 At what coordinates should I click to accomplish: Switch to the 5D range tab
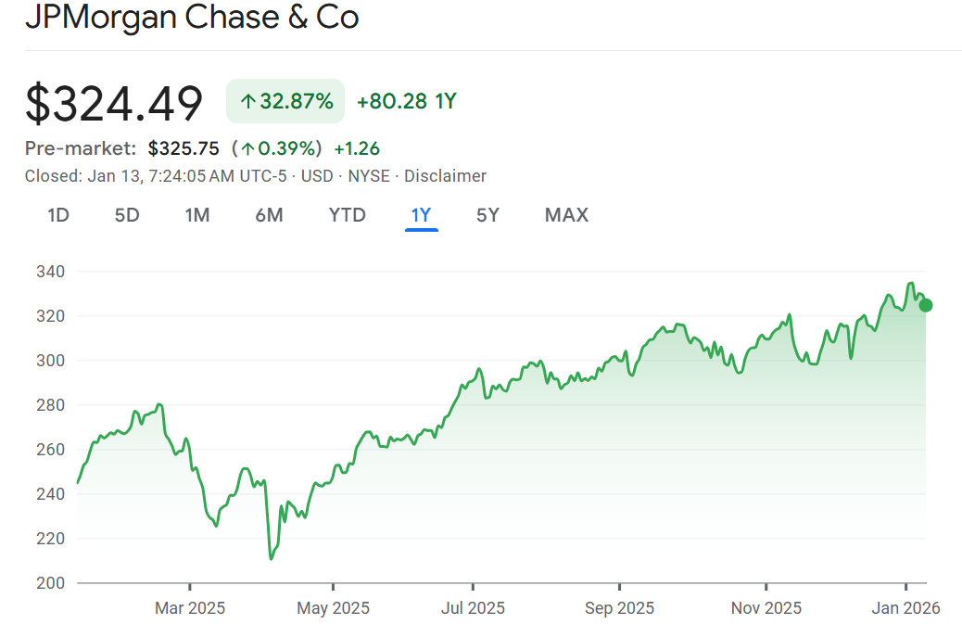coord(127,215)
